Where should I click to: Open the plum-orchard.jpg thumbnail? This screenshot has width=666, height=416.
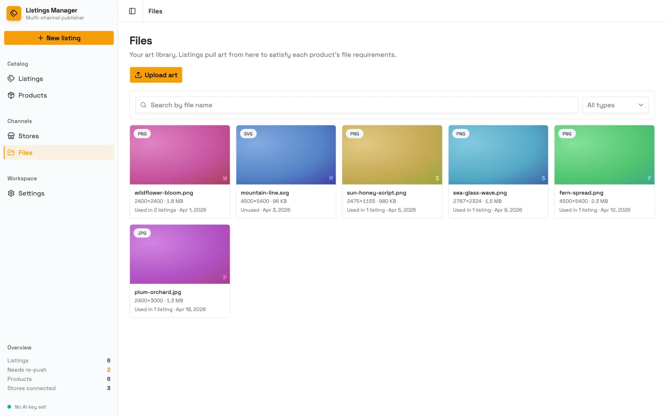(x=180, y=254)
